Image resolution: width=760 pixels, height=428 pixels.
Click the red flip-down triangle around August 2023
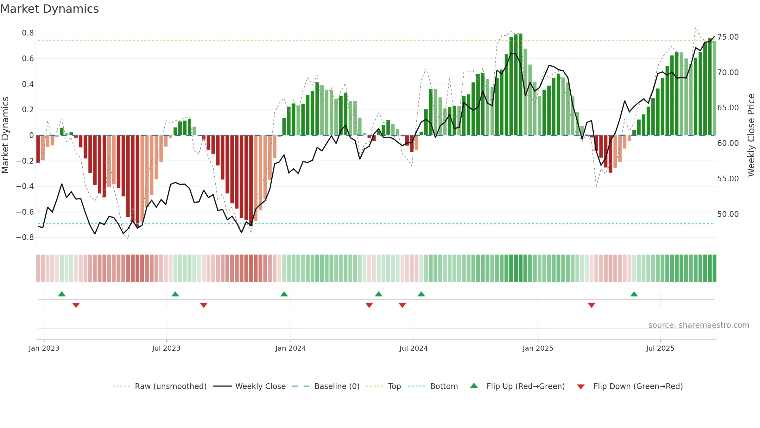click(x=204, y=305)
